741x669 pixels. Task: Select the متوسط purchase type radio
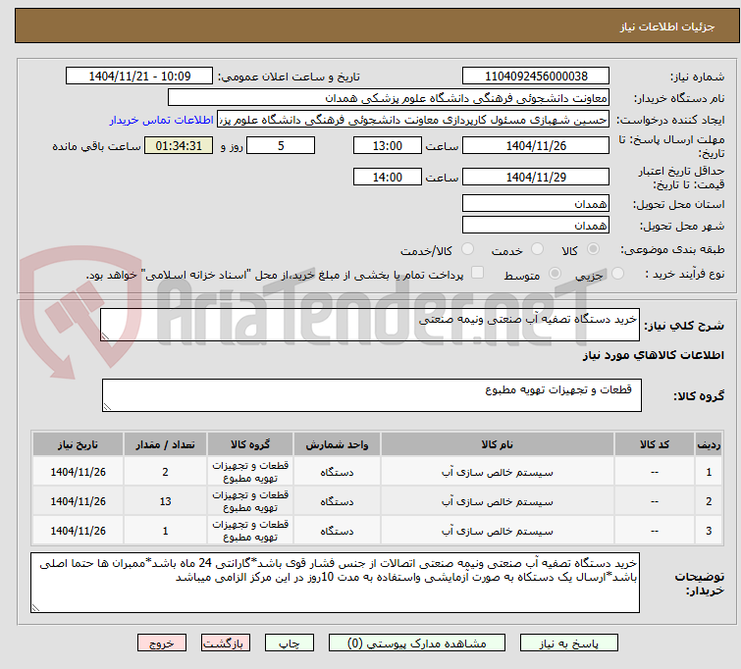pos(555,273)
